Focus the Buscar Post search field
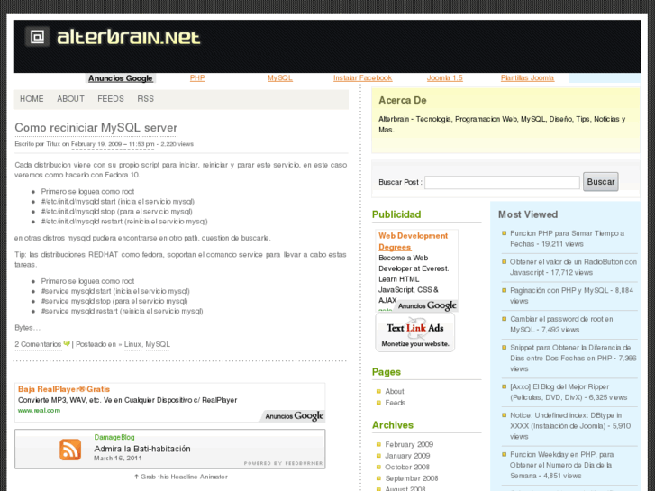The image size is (655, 491). pyautogui.click(x=502, y=182)
